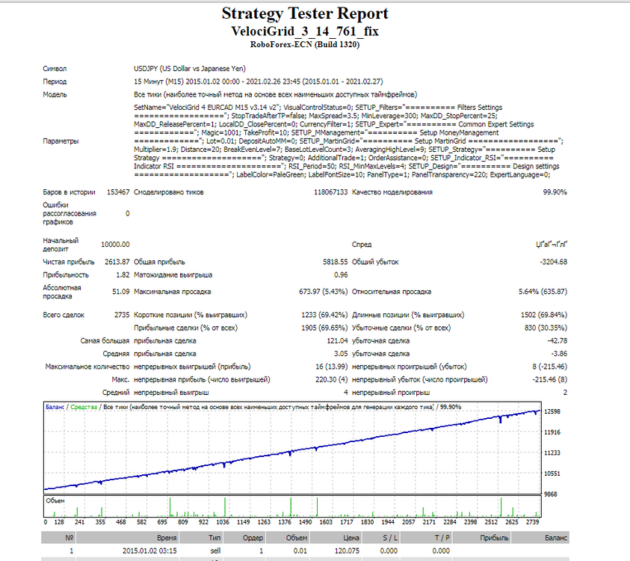Click 'sell' type in row 1
This screenshot has width=630, height=561.
215,551
